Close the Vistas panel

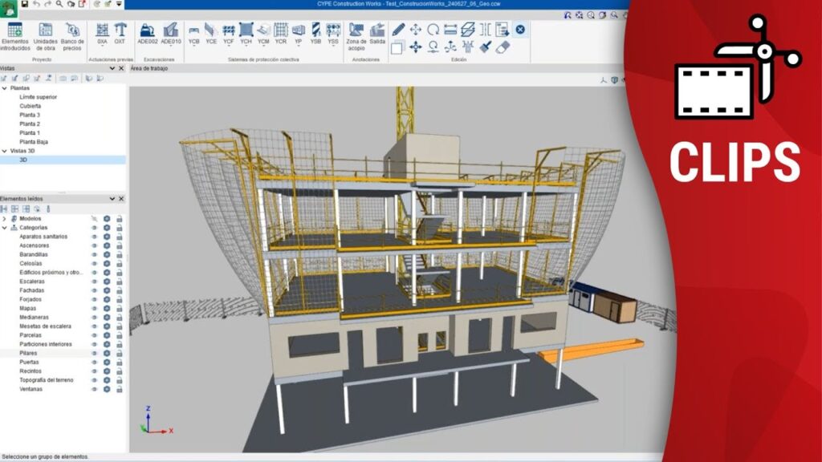(x=121, y=69)
